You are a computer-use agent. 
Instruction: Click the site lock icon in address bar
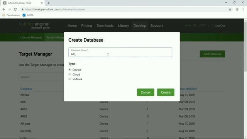[x=22, y=9]
